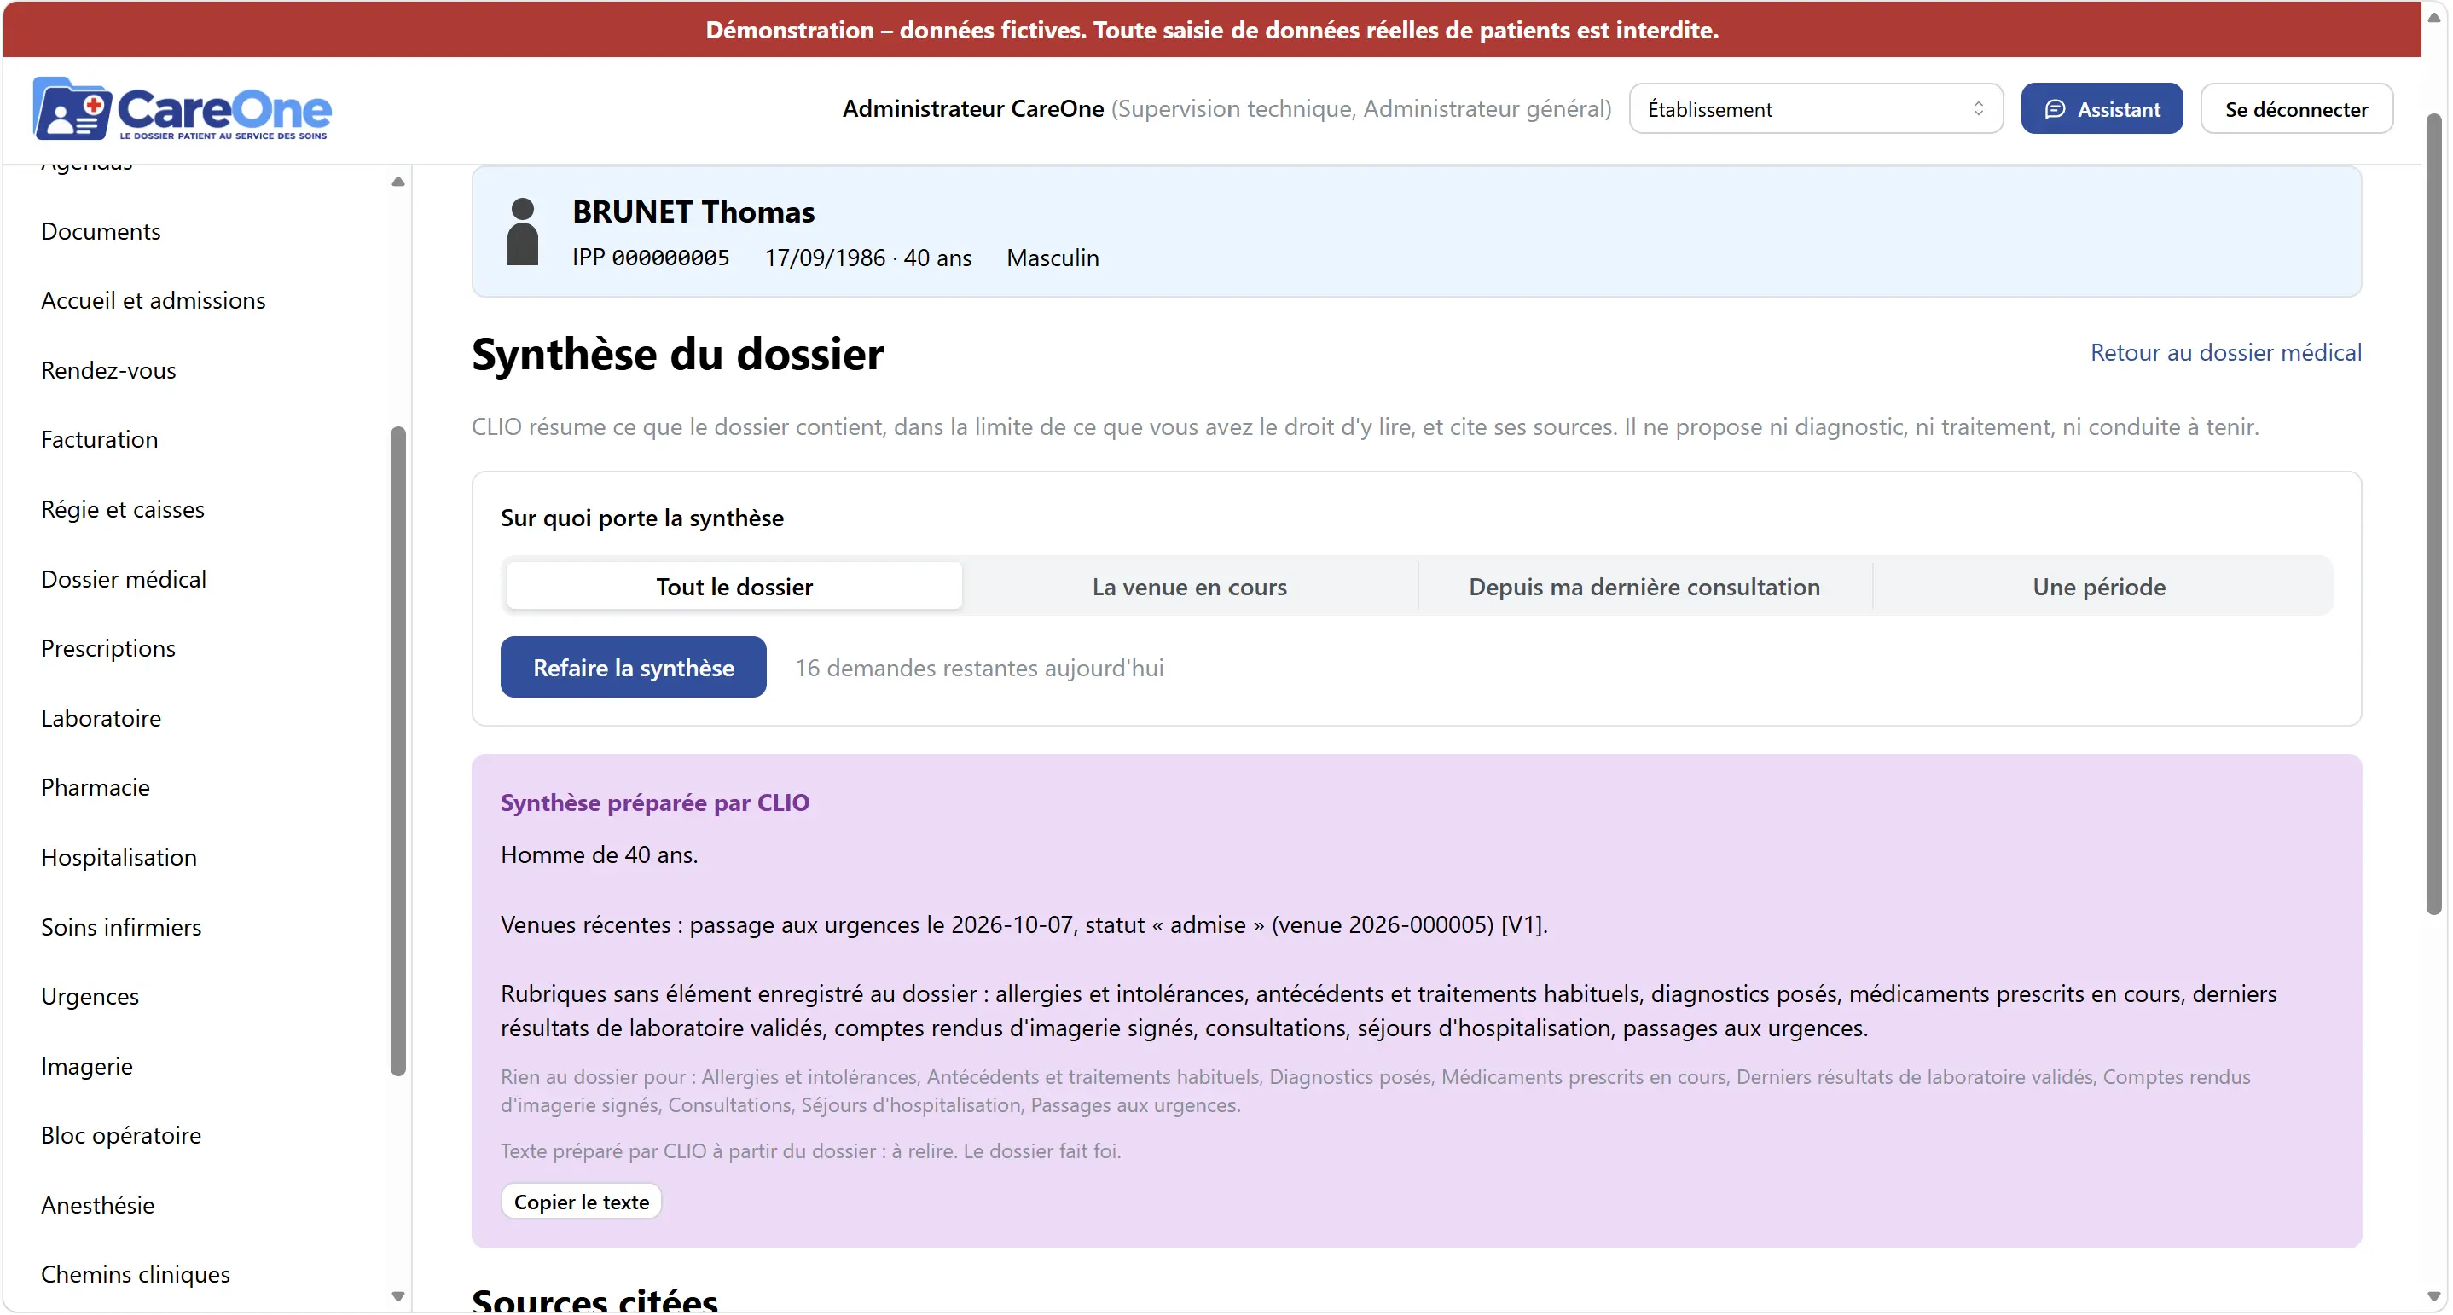Open Accueil et admissions in sidebar
Image resolution: width=2453 pixels, height=1315 pixels.
[x=154, y=301]
